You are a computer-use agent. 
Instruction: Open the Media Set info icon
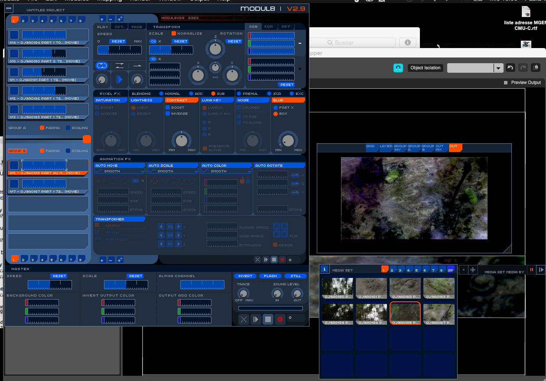click(325, 269)
